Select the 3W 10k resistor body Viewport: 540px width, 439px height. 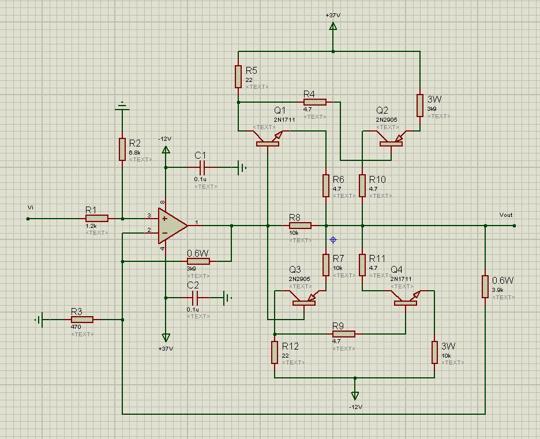point(434,352)
